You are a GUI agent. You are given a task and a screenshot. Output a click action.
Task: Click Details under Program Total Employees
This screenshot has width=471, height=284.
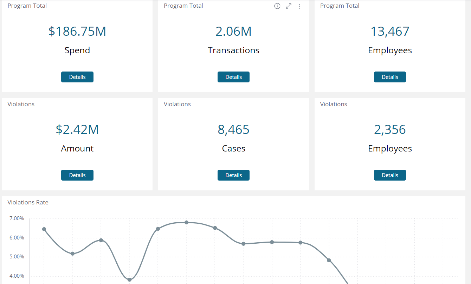pyautogui.click(x=390, y=77)
